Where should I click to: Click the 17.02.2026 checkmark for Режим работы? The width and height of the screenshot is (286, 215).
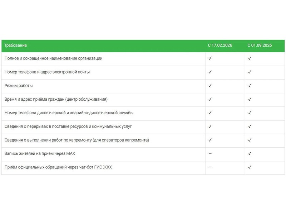coord(210,86)
